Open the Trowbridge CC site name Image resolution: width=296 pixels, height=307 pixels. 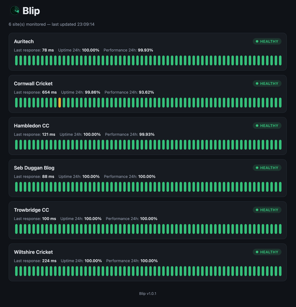click(32, 210)
